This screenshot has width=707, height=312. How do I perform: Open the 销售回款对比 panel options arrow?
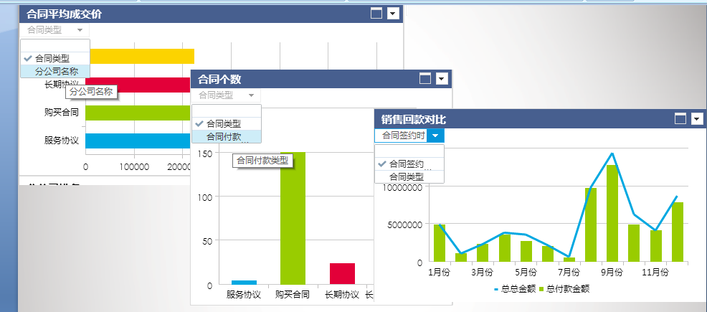[x=696, y=118]
